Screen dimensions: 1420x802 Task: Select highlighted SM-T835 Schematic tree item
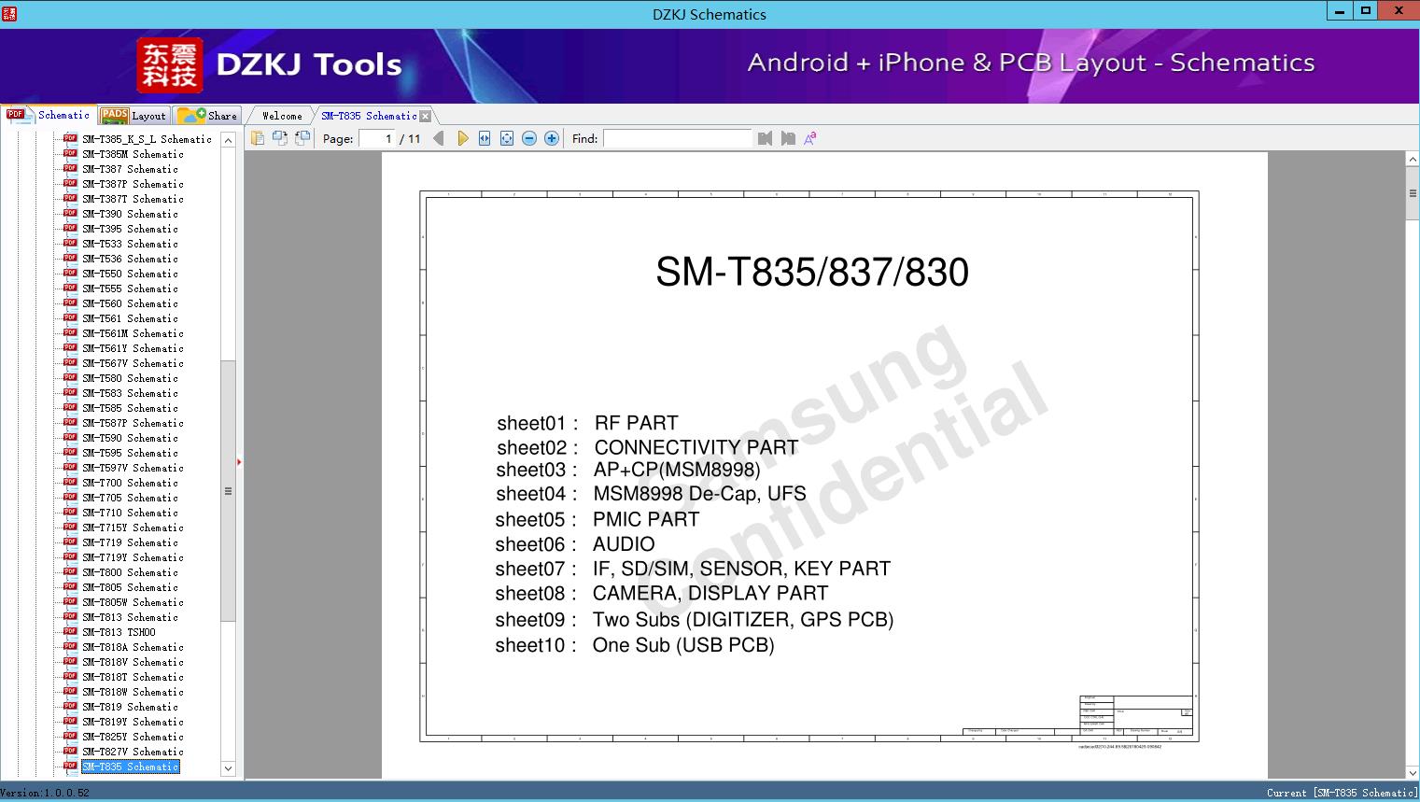[x=130, y=767]
